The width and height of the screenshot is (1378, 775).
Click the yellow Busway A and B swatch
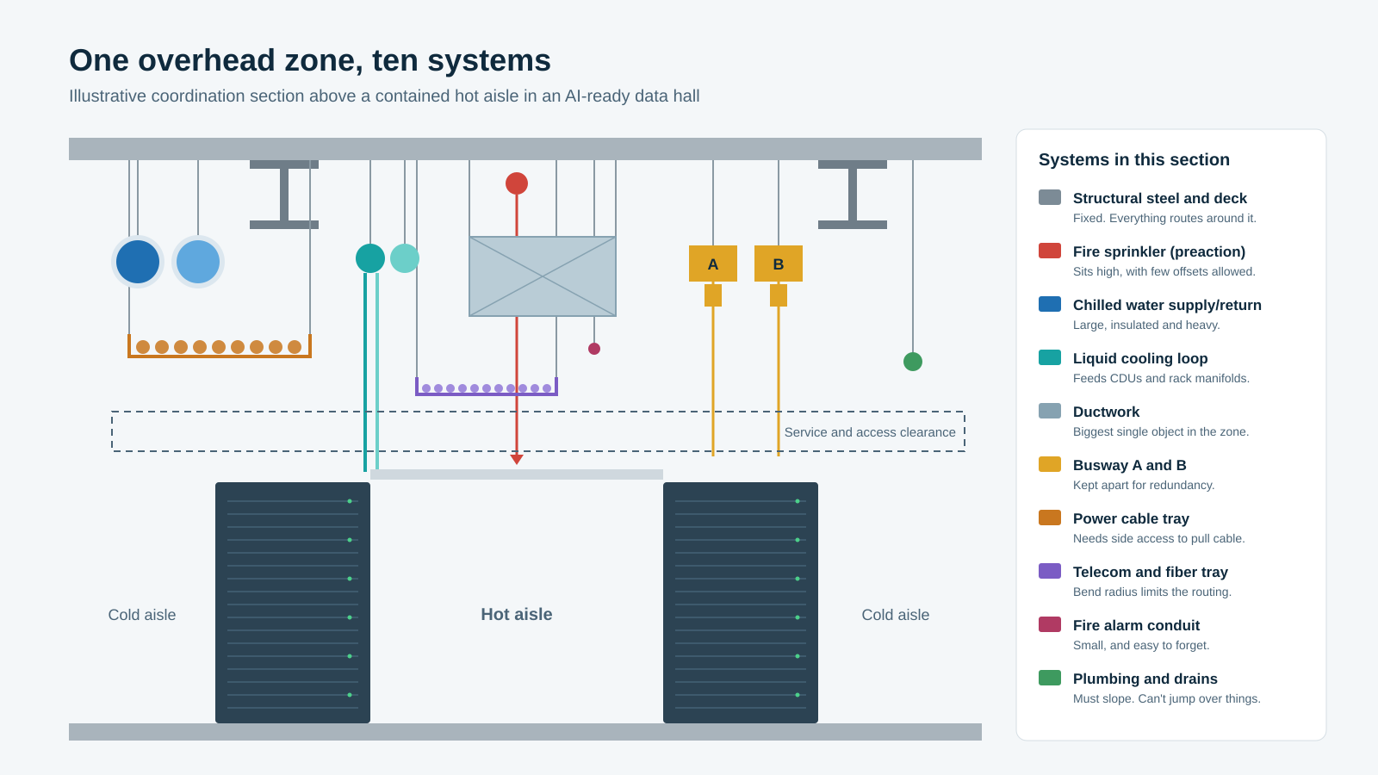pyautogui.click(x=1050, y=464)
